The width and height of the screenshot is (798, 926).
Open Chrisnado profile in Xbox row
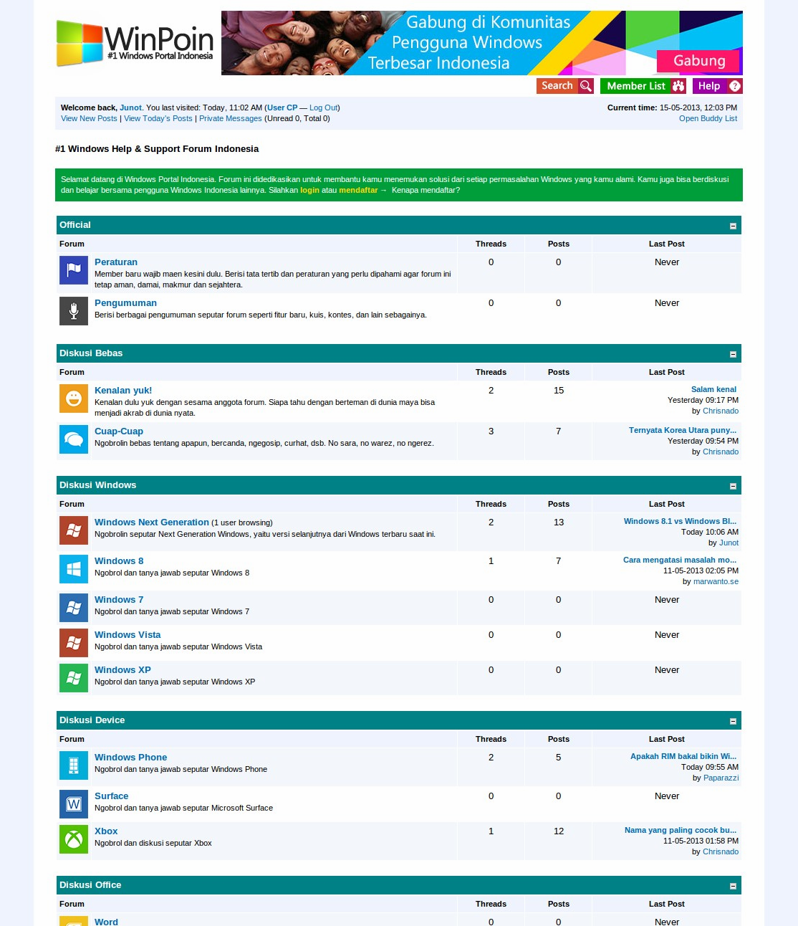[721, 851]
